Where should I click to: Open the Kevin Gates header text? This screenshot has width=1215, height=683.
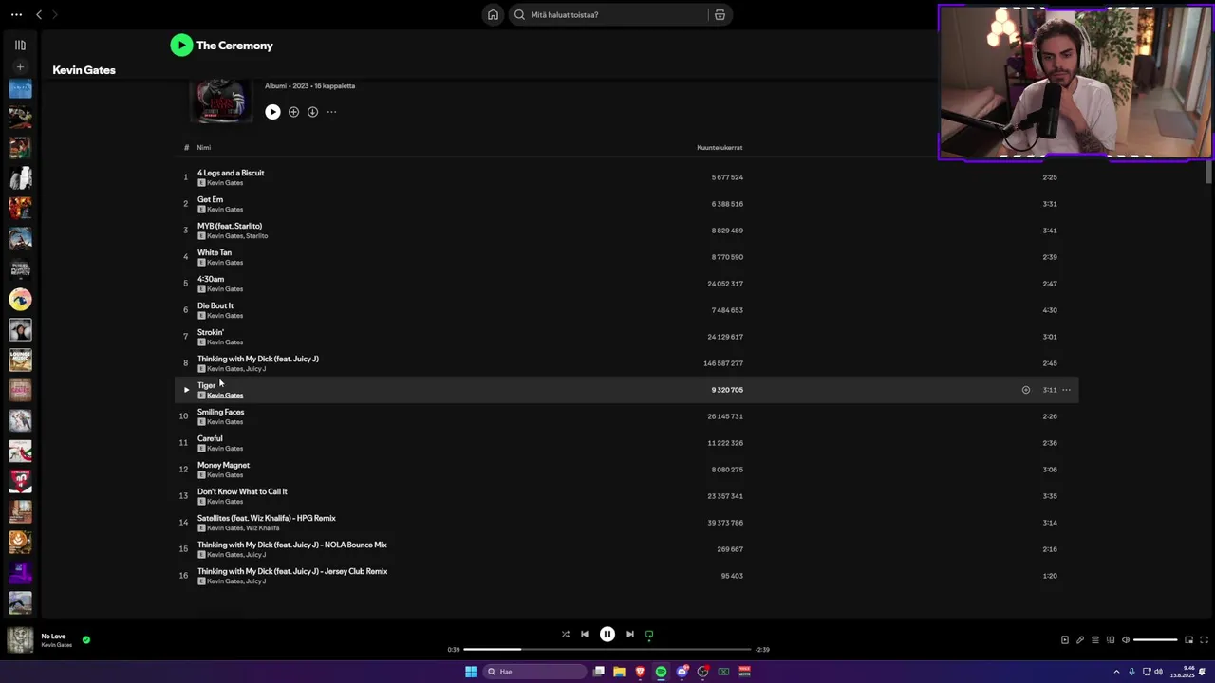click(84, 70)
